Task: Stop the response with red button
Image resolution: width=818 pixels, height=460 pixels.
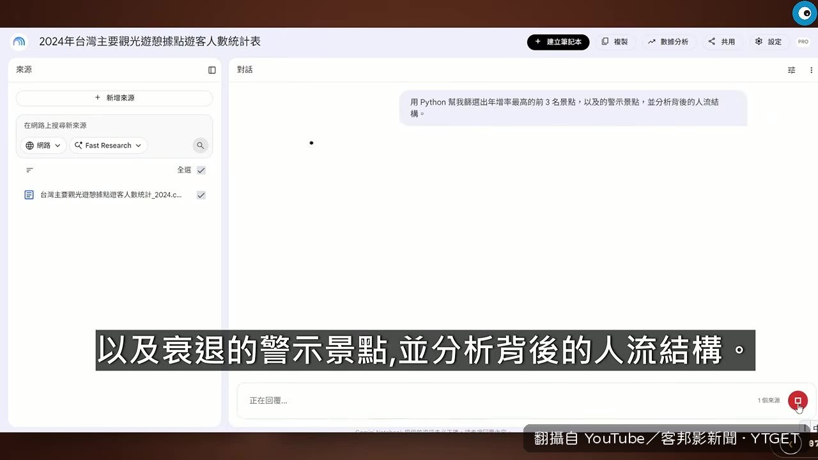Action: (798, 401)
